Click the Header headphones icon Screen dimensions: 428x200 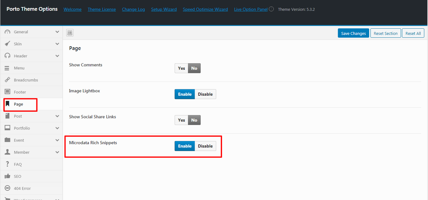[x=7, y=56]
